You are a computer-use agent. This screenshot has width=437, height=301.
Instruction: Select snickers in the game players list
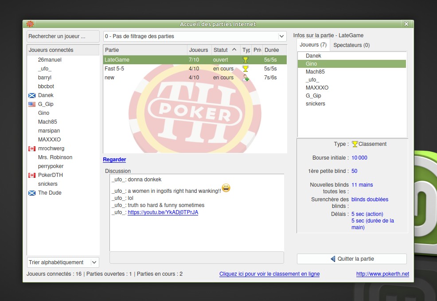(x=352, y=104)
